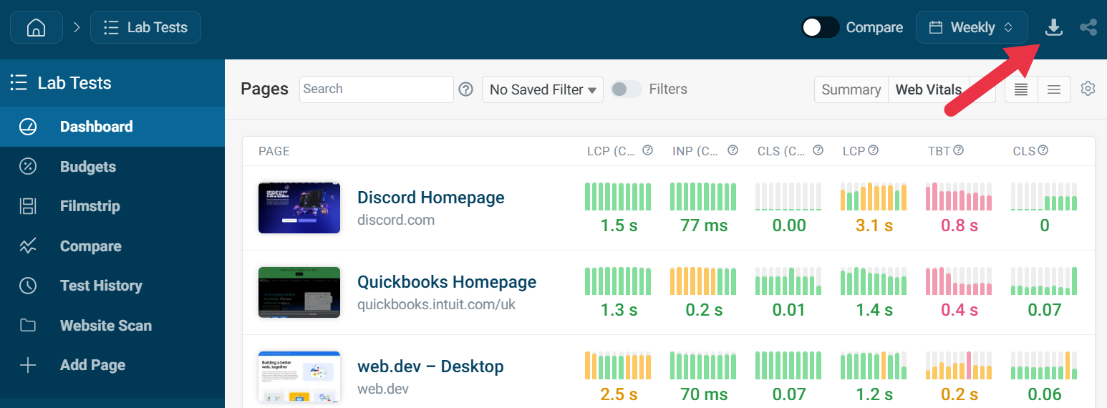The image size is (1107, 408).
Task: Select the compact rows density icon
Action: click(1021, 89)
